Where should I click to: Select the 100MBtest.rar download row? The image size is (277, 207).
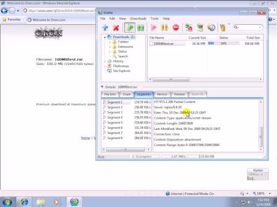(x=205, y=44)
